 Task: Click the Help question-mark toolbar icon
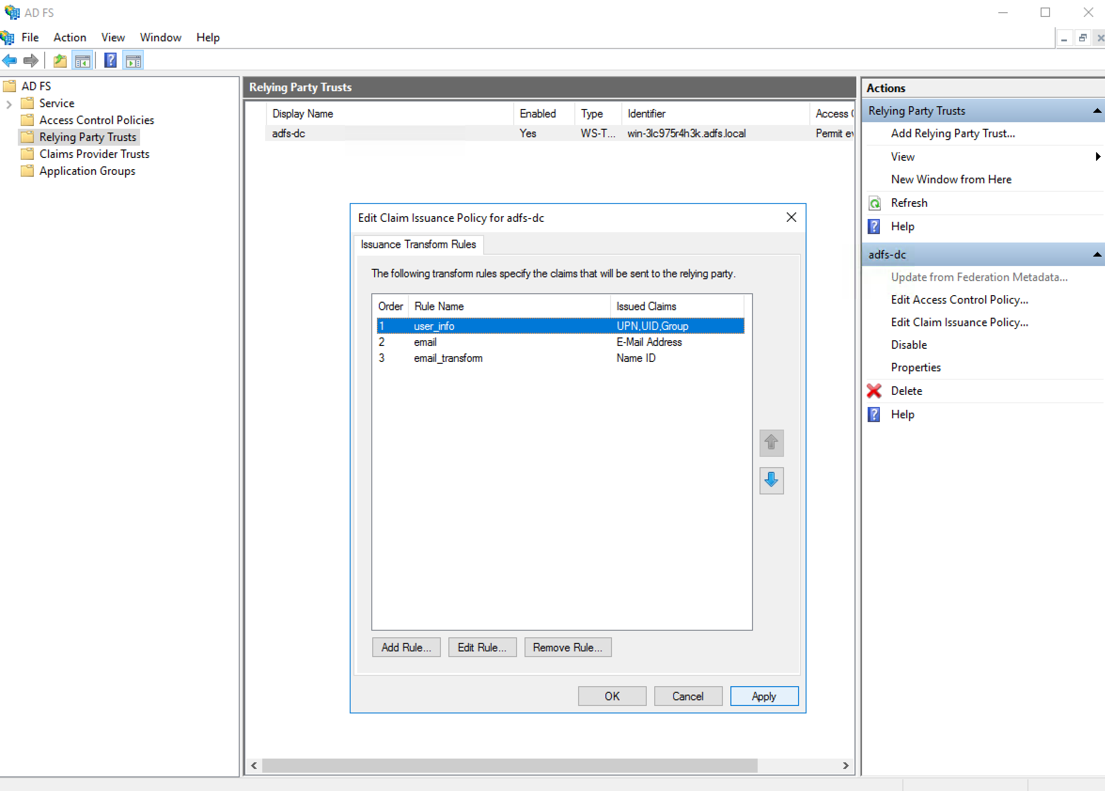click(x=110, y=60)
